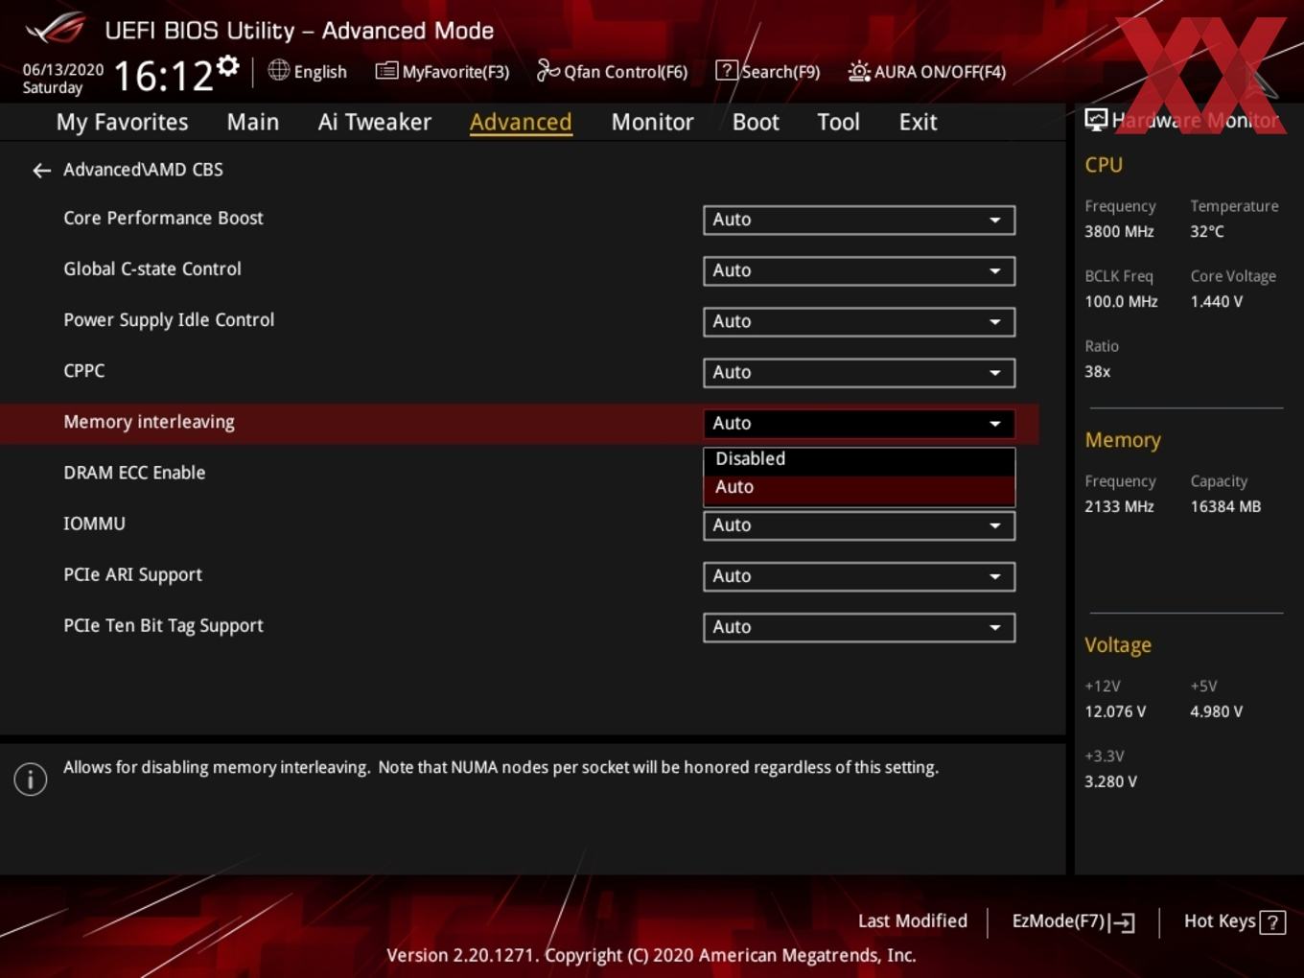Viewport: 1304px width, 978px height.
Task: Select the PCIe Ten Bit Tag Support label
Action: [x=163, y=626]
